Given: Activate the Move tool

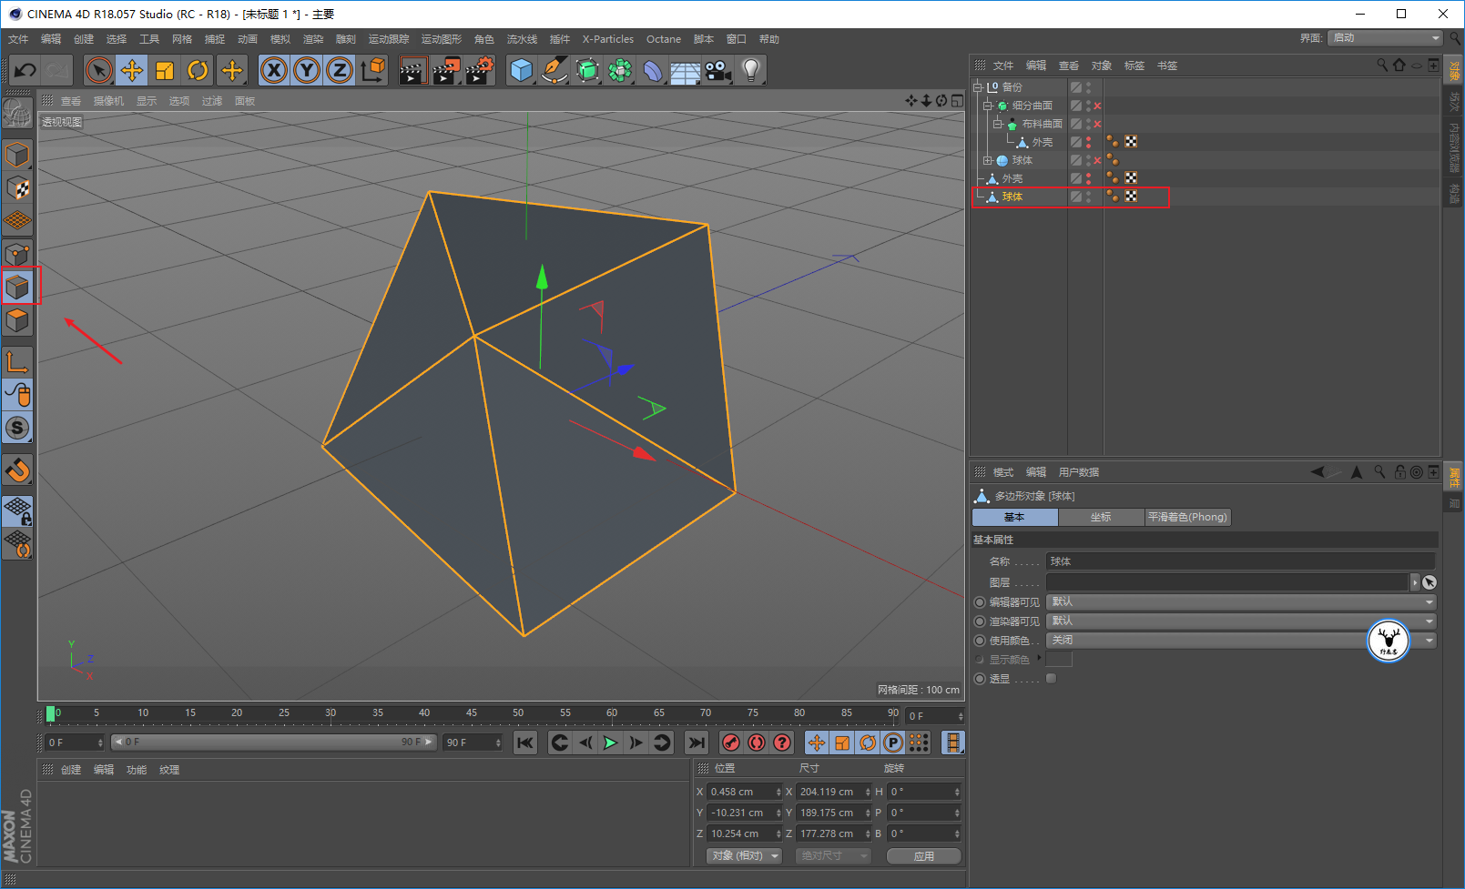Looking at the screenshot, I should click(132, 70).
